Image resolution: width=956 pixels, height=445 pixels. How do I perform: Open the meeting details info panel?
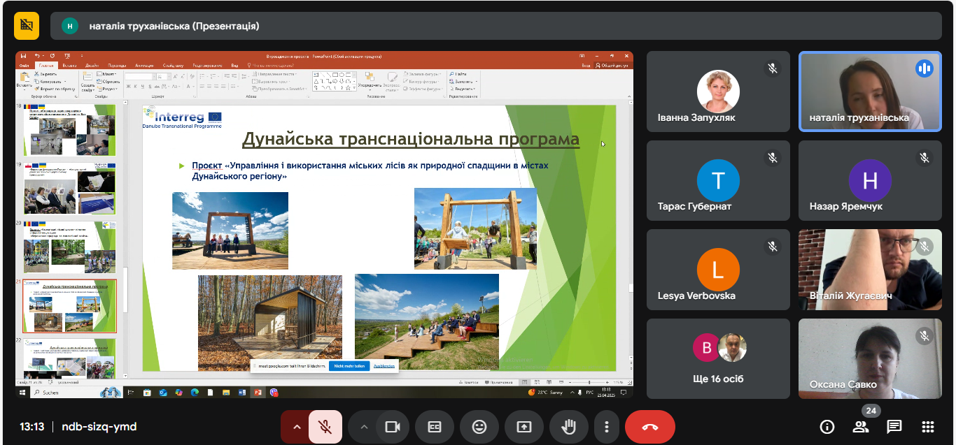[827, 427]
